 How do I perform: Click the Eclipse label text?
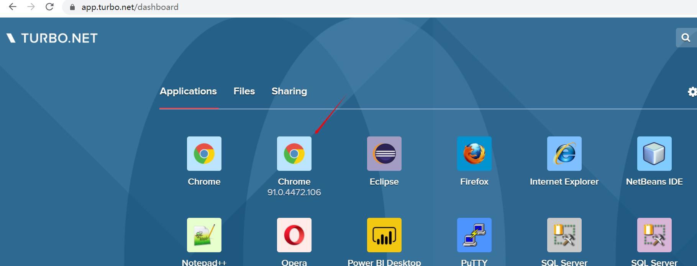coord(384,182)
